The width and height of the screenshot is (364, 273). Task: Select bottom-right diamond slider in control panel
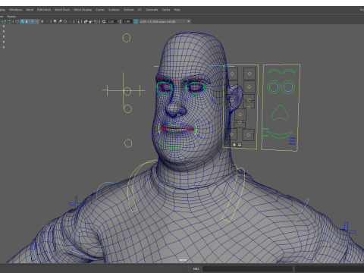pos(248,135)
